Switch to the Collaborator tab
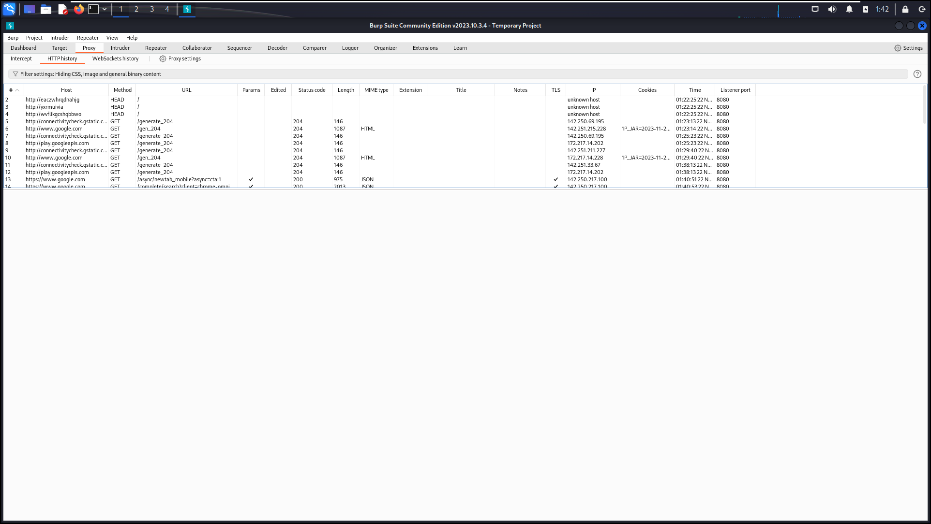This screenshot has width=931, height=524. [197, 48]
